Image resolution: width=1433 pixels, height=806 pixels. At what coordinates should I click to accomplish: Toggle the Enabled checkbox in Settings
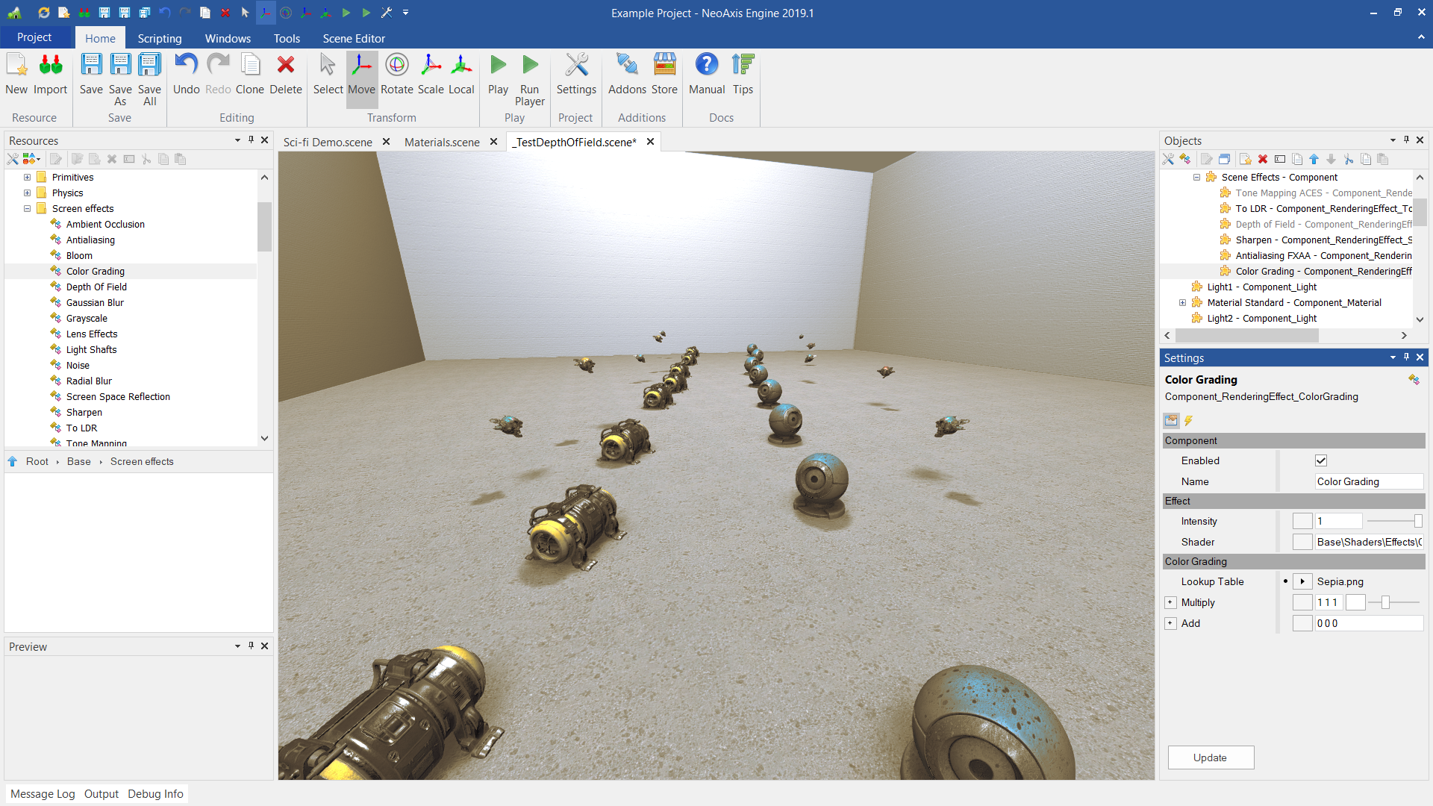tap(1321, 460)
